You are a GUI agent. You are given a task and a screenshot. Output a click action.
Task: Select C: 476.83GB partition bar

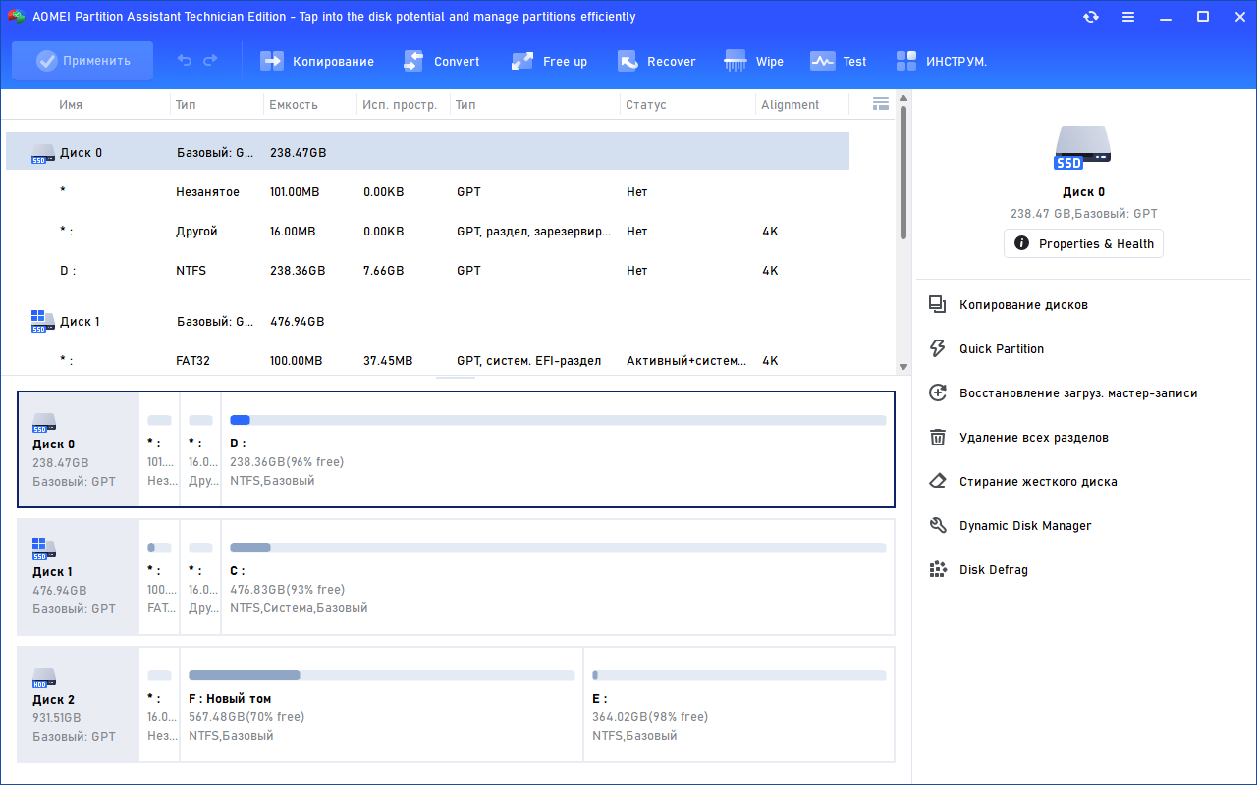558,577
